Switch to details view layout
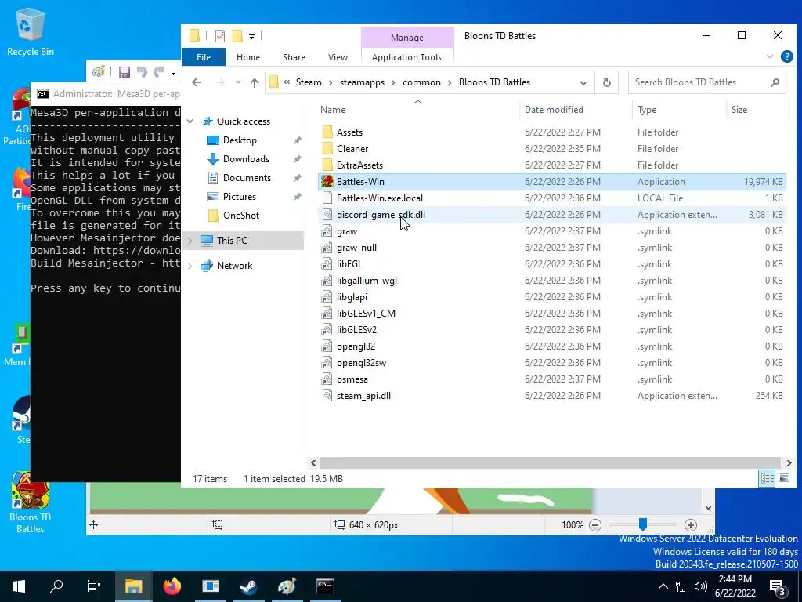Screen dimensions: 802x602 click(768, 479)
